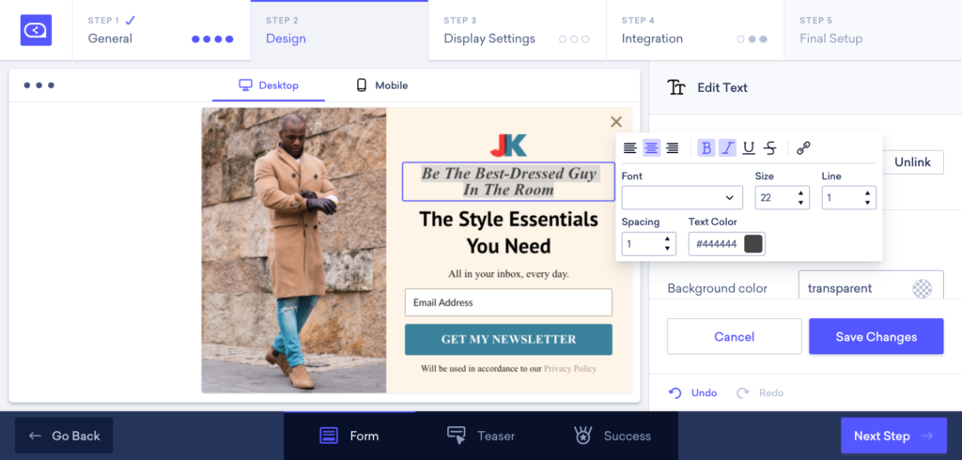Toggle strikethrough formatting

[770, 147]
